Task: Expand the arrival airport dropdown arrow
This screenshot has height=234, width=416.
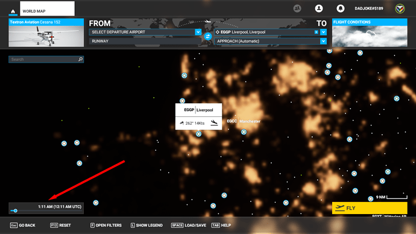Action: point(323,32)
